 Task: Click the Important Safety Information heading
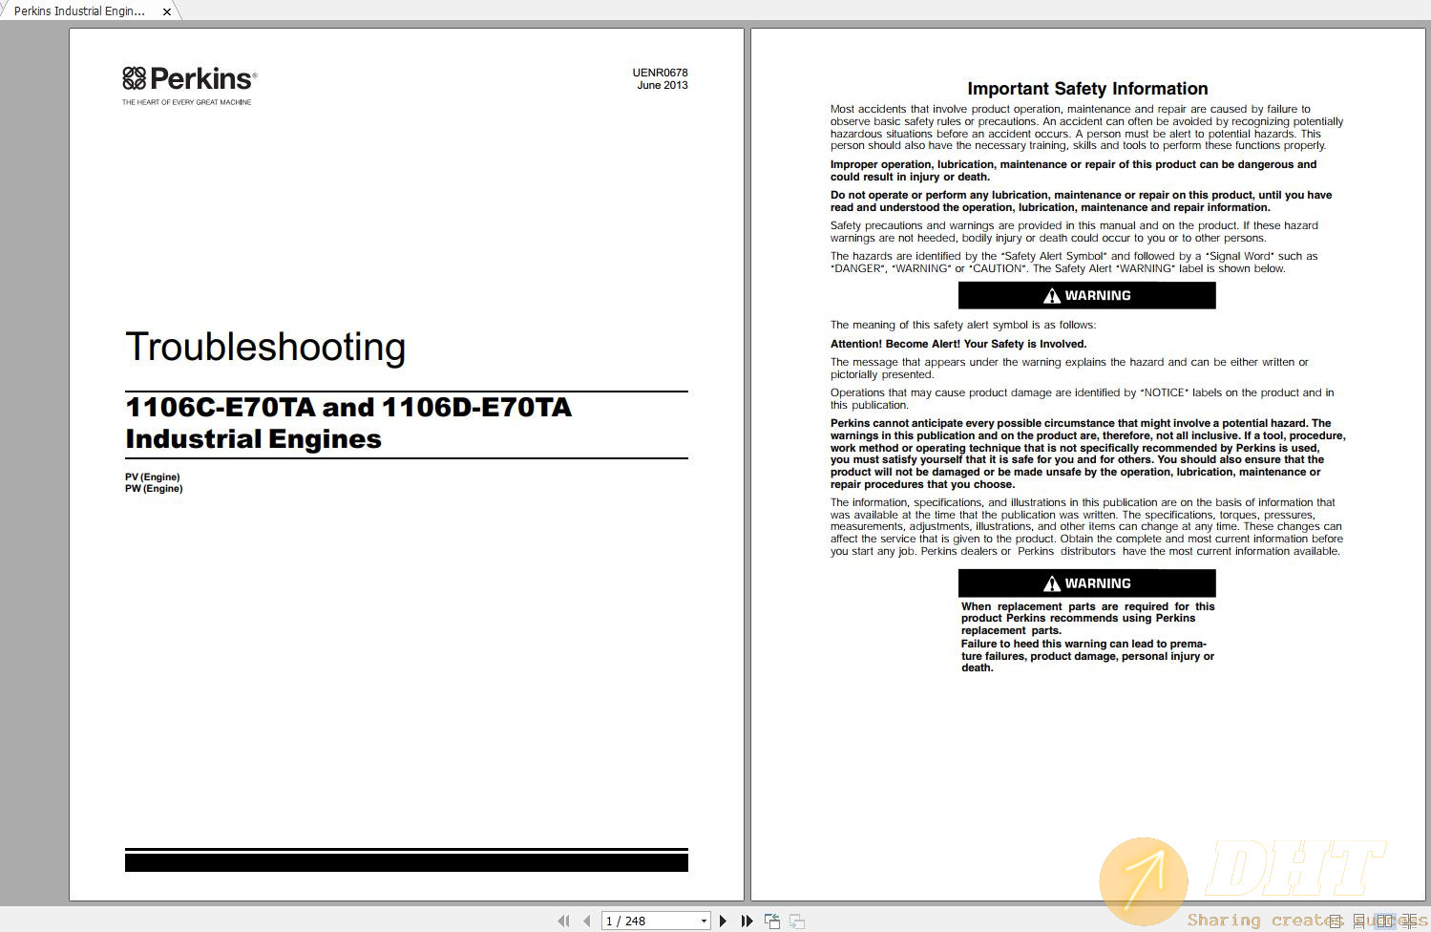(x=1087, y=89)
